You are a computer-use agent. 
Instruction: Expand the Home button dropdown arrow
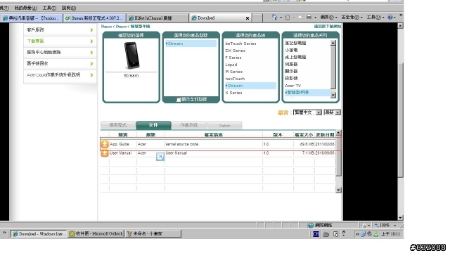click(x=281, y=18)
